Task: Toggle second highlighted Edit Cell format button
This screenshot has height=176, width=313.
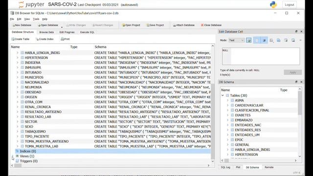Action: tap(257, 40)
